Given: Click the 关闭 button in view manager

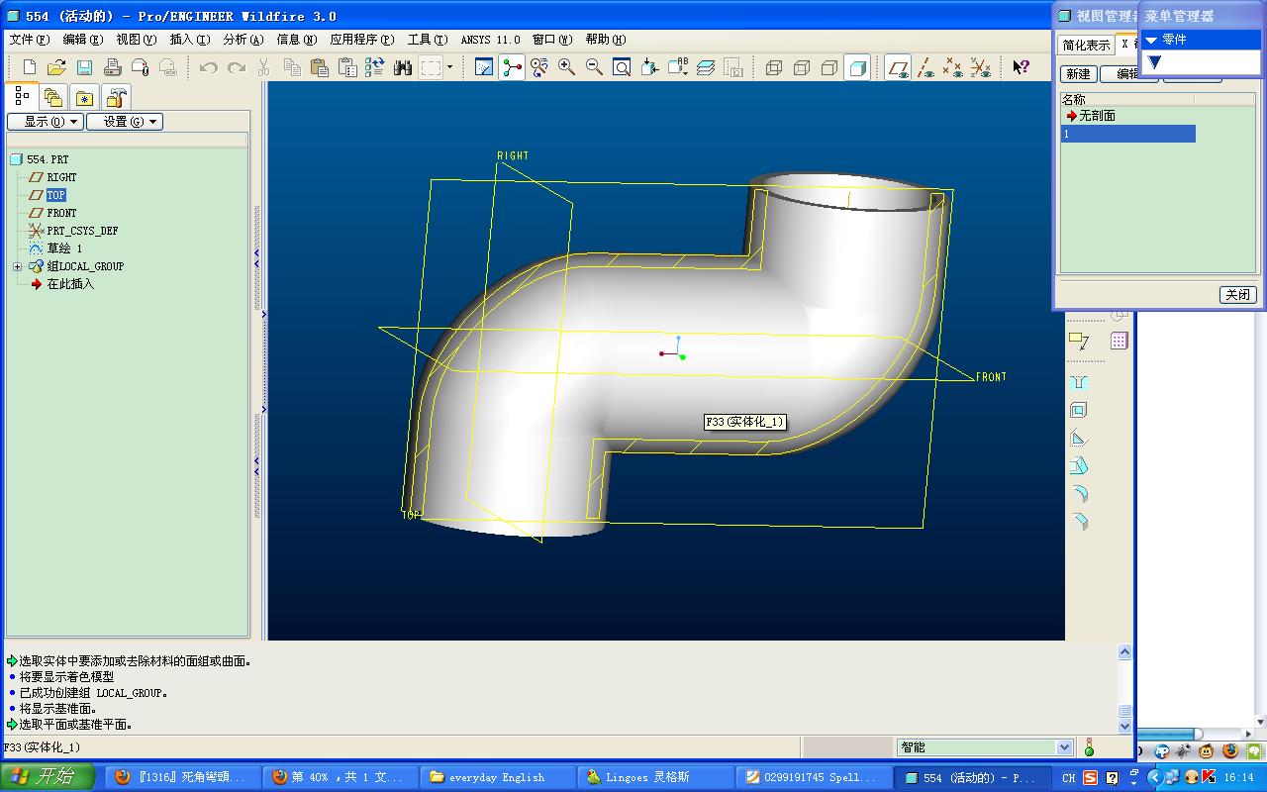Looking at the screenshot, I should [x=1237, y=294].
